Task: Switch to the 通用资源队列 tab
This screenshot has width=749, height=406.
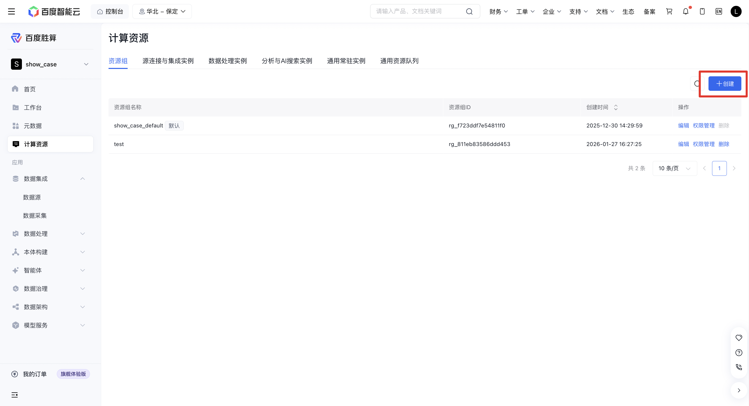Action: tap(399, 61)
